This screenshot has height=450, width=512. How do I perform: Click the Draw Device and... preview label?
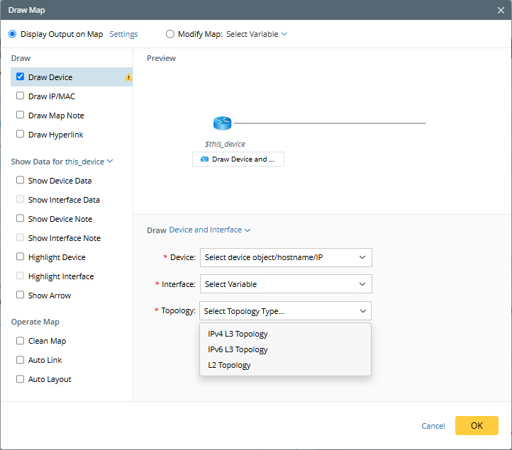tap(238, 159)
